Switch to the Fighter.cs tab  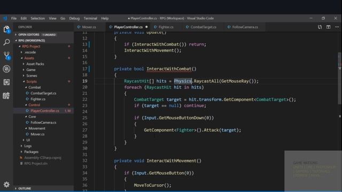click(x=166, y=27)
